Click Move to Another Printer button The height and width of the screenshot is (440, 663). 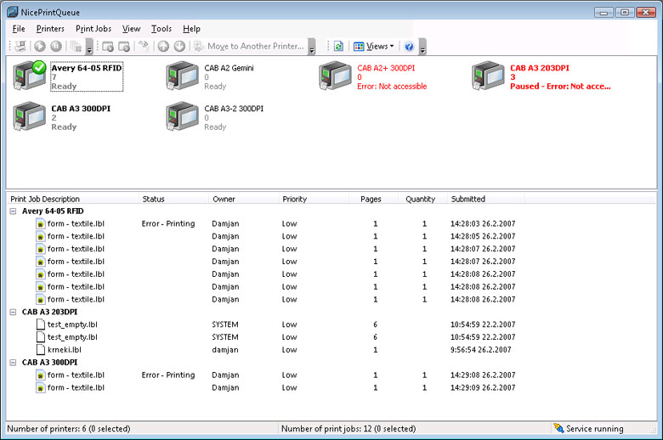tap(249, 46)
